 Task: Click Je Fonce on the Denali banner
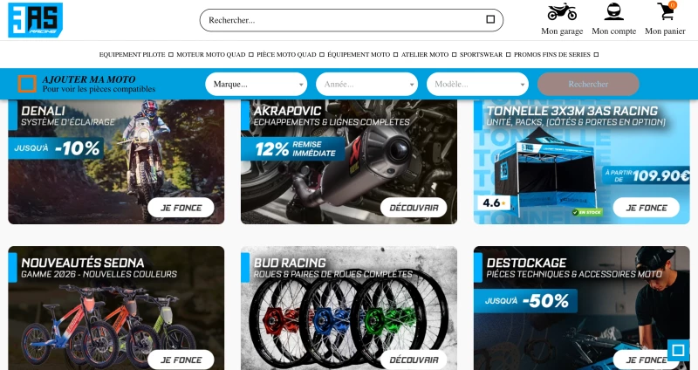[x=181, y=208]
